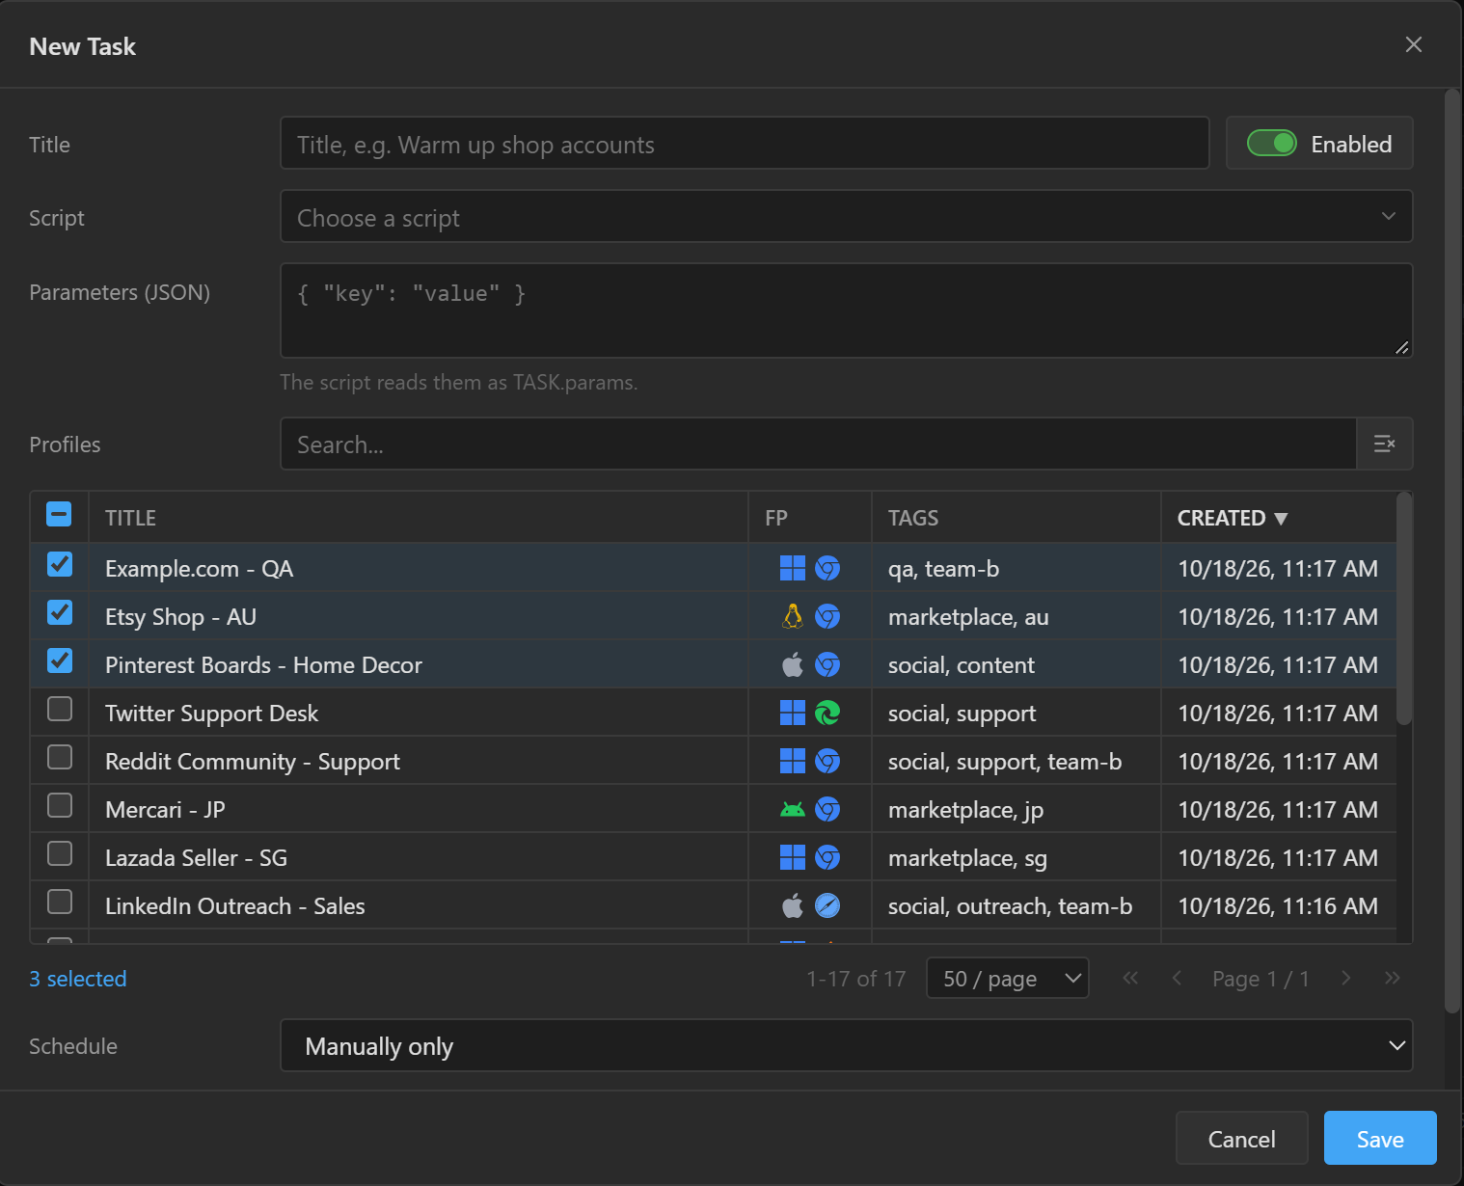
Task: Click the Chrome icon in Lazada Seller - SG row
Action: [x=827, y=857]
